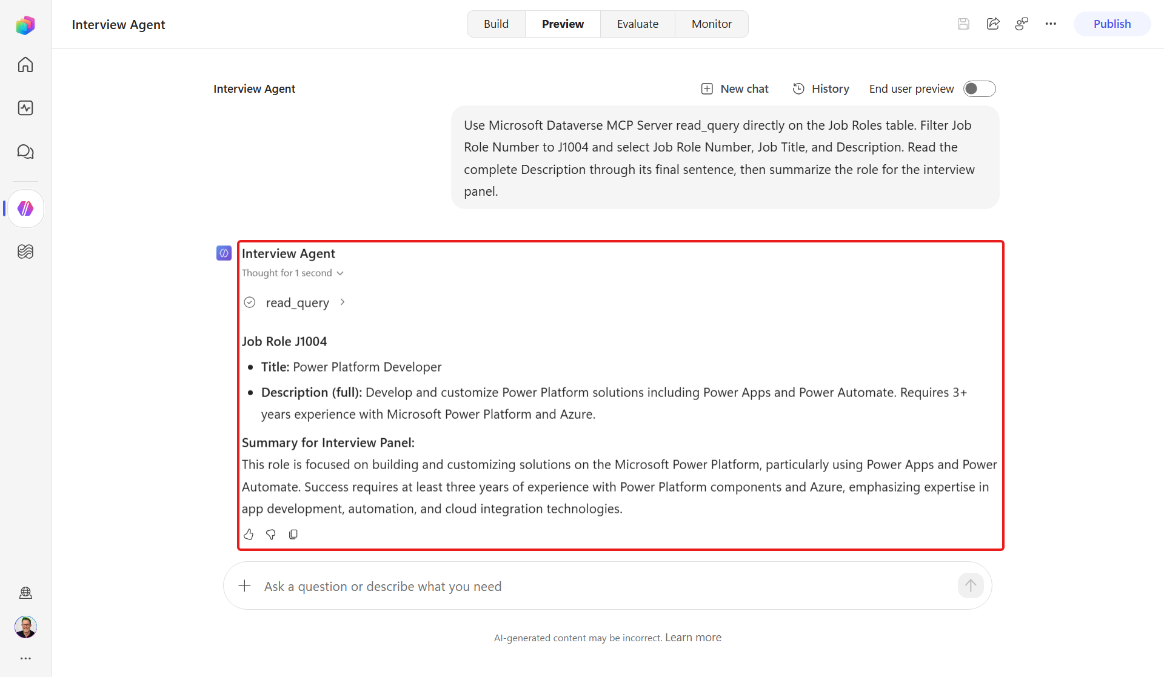Click the 'Ask a question' input field
The image size is (1164, 677).
coord(606,586)
